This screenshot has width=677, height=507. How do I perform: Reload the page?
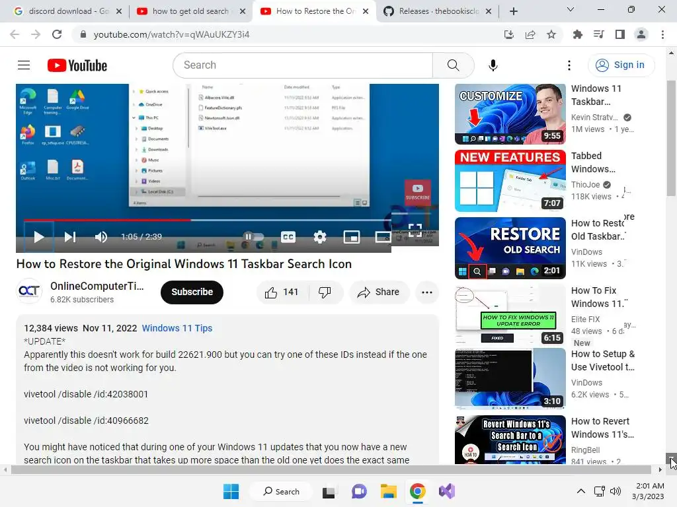coord(57,34)
